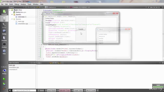Switch to the Edit mode
The width and height of the screenshot is (164, 92).
click(x=4, y=19)
